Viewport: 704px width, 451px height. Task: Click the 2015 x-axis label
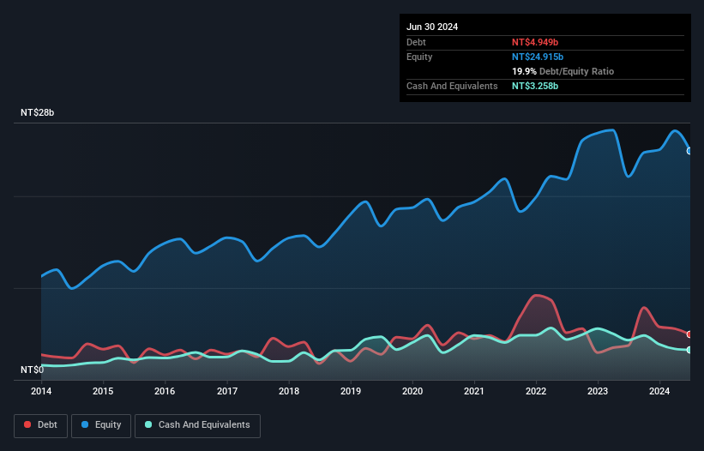[103, 391]
